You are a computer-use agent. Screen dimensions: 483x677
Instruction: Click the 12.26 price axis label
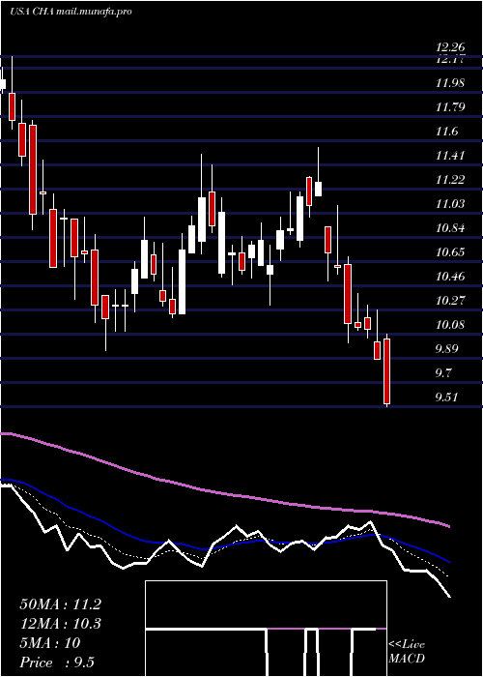click(450, 46)
